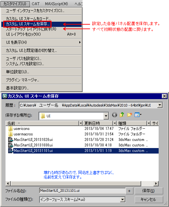Click the キャンセル cancel button
The width and height of the screenshot is (169, 207).
(149, 200)
